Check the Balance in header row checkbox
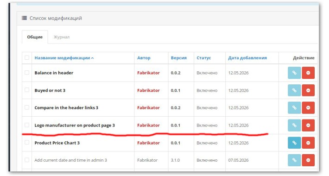The height and width of the screenshot is (176, 329). tap(27, 73)
